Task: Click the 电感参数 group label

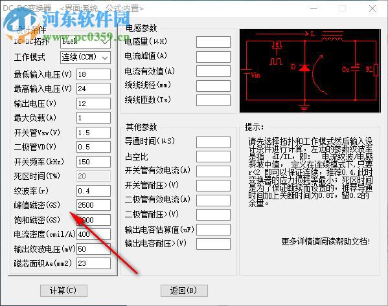Action: (x=141, y=28)
